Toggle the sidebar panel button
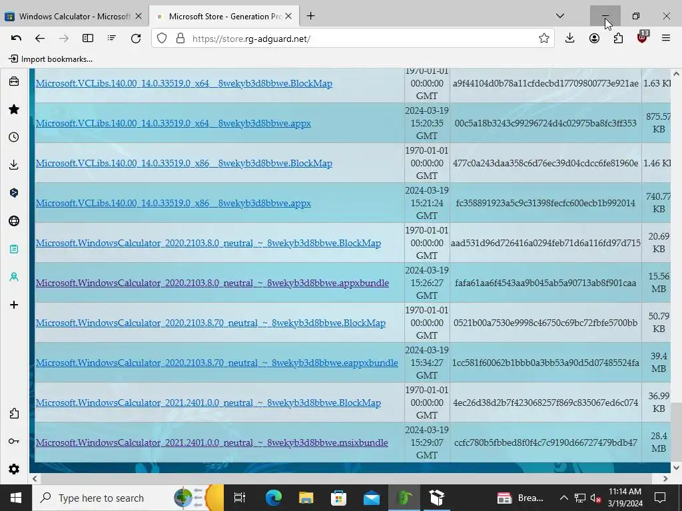Image resolution: width=682 pixels, height=511 pixels. (88, 38)
